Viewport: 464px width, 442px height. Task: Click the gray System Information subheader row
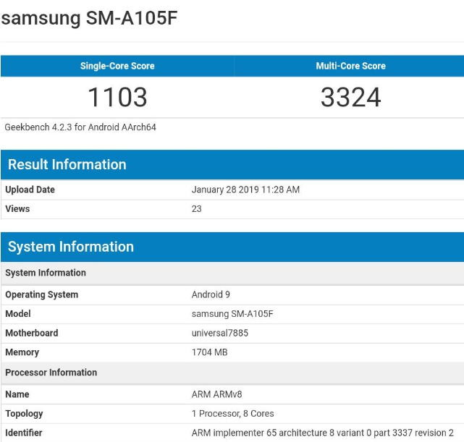pyautogui.click(x=232, y=273)
